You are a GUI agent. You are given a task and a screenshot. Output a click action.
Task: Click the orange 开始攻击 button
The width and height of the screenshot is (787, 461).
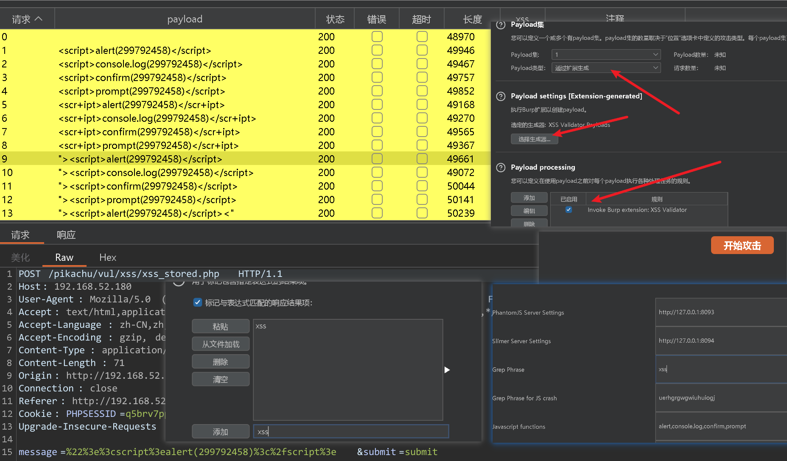(x=742, y=246)
